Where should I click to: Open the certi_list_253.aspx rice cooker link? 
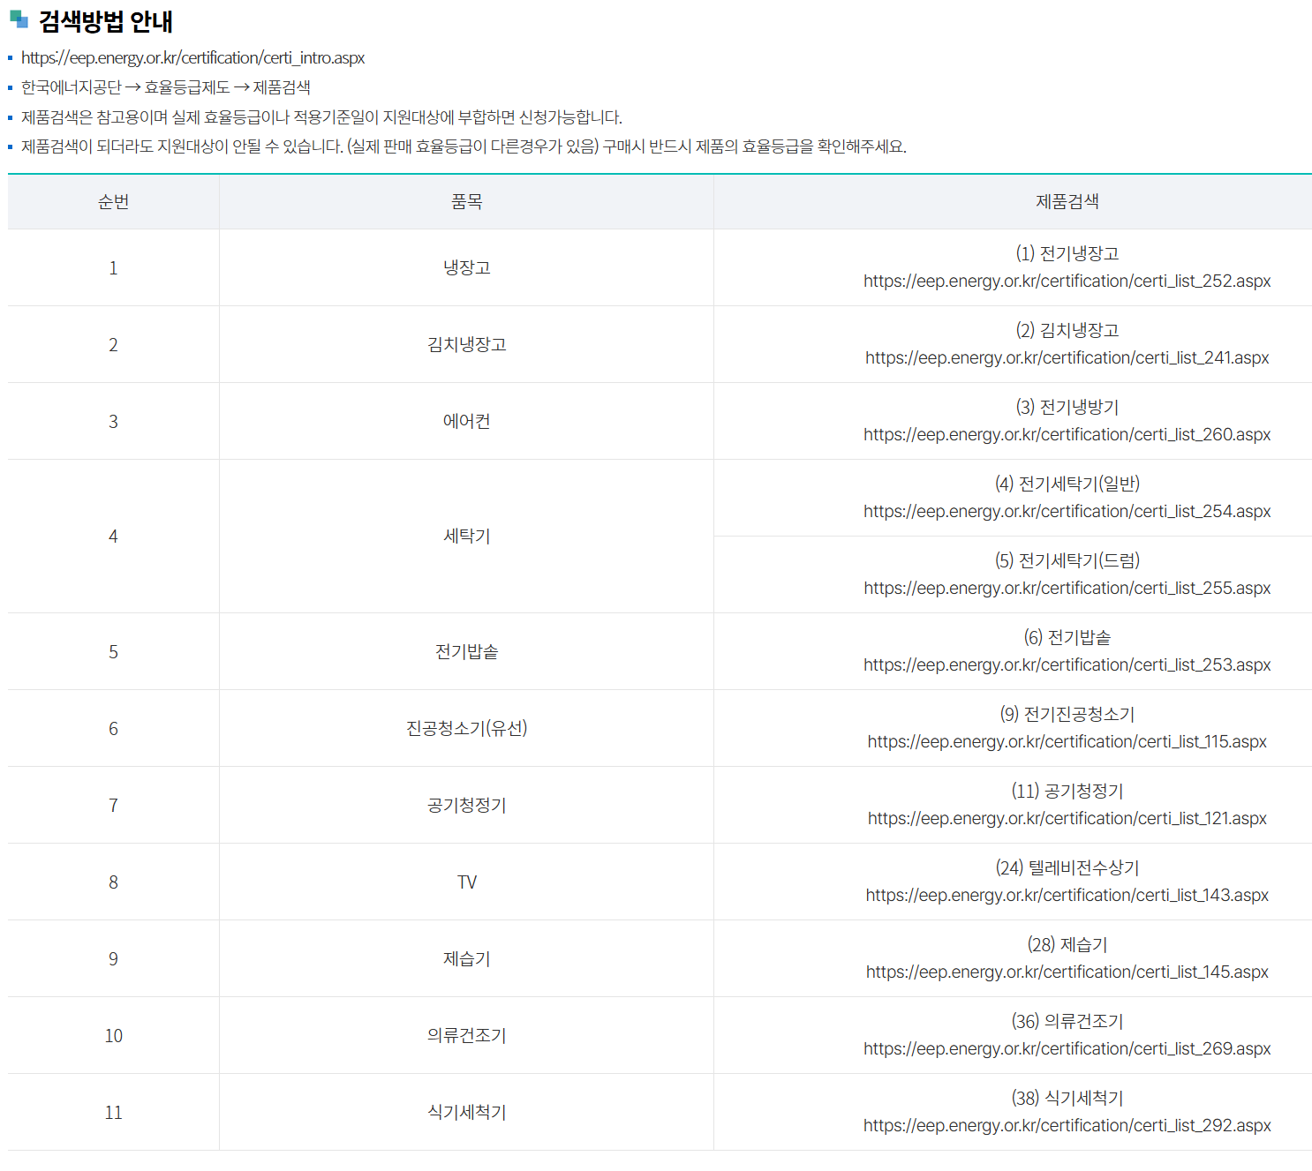pyautogui.click(x=1067, y=664)
